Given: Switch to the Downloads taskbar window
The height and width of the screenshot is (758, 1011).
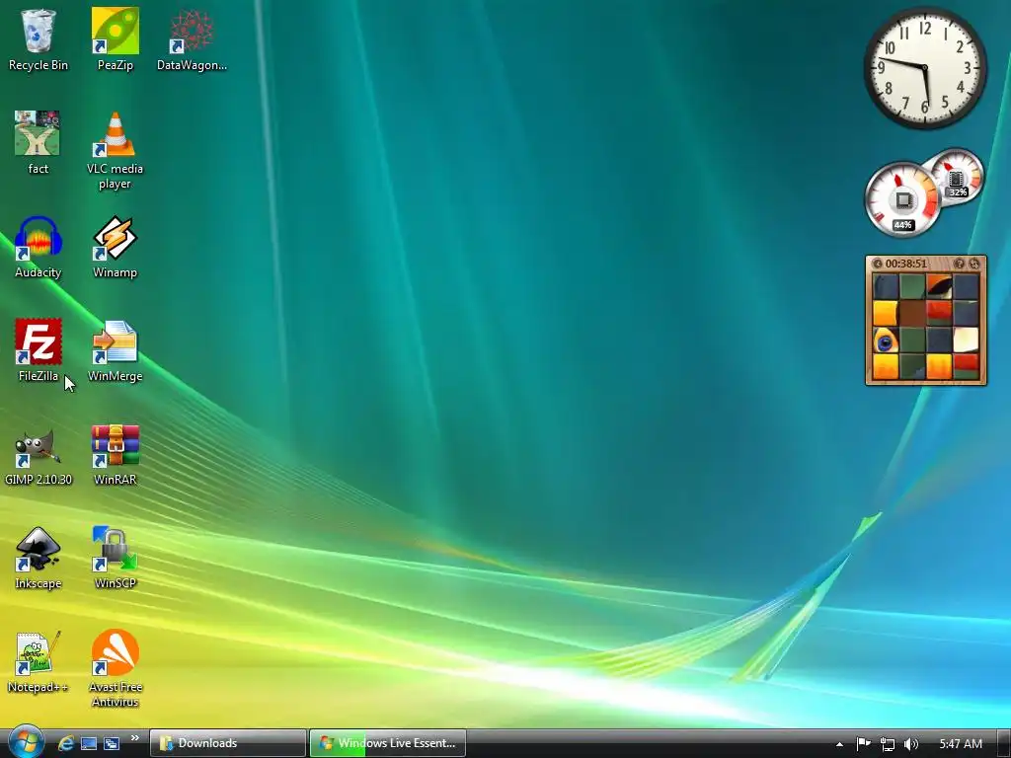Looking at the screenshot, I should pos(228,743).
